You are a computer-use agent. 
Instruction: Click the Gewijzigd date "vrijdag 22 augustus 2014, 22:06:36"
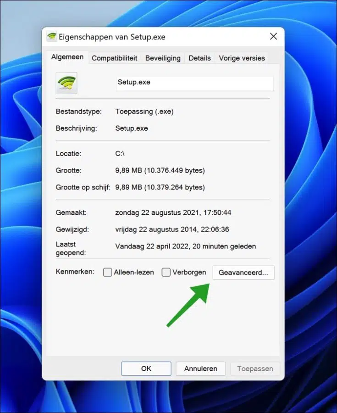tap(172, 229)
